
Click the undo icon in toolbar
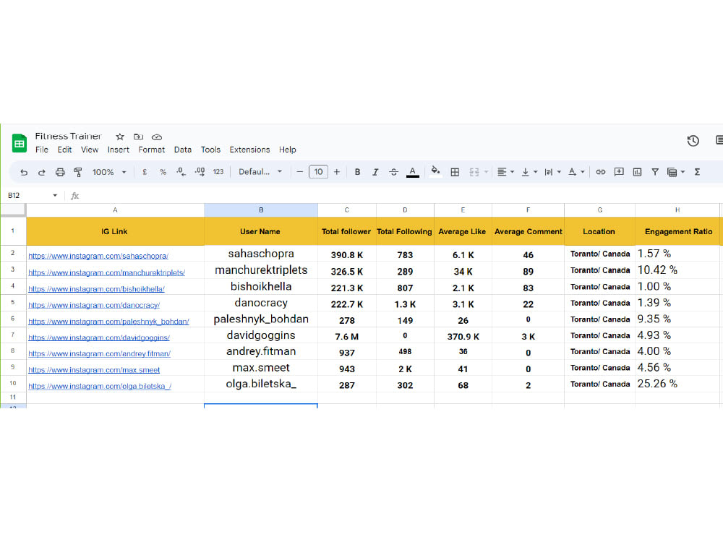24,172
